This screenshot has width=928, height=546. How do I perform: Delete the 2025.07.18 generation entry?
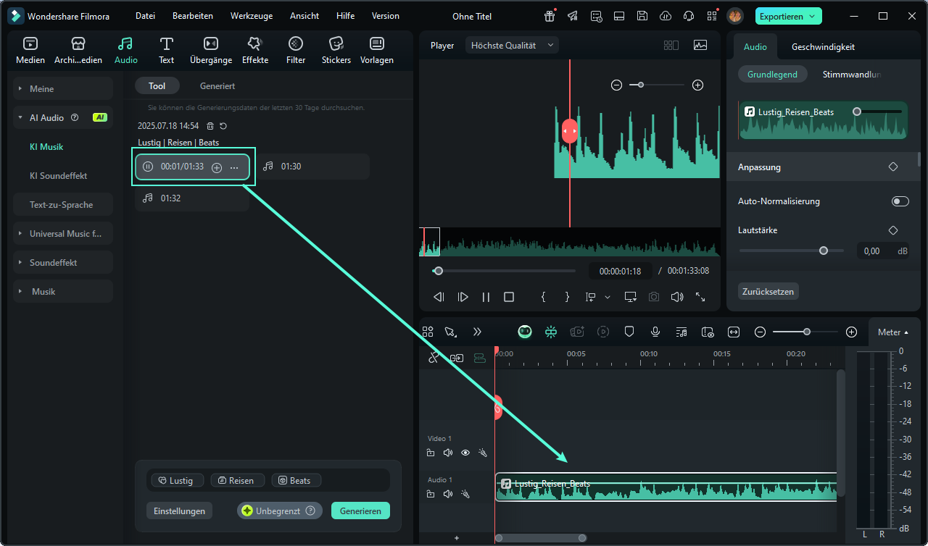210,126
